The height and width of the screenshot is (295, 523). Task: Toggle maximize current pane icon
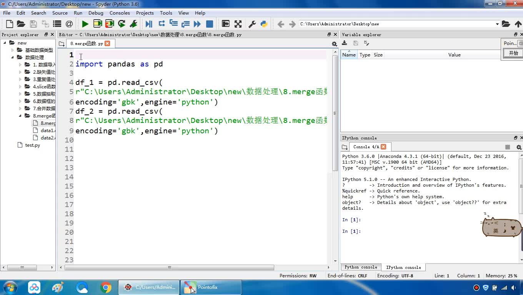coord(226,24)
